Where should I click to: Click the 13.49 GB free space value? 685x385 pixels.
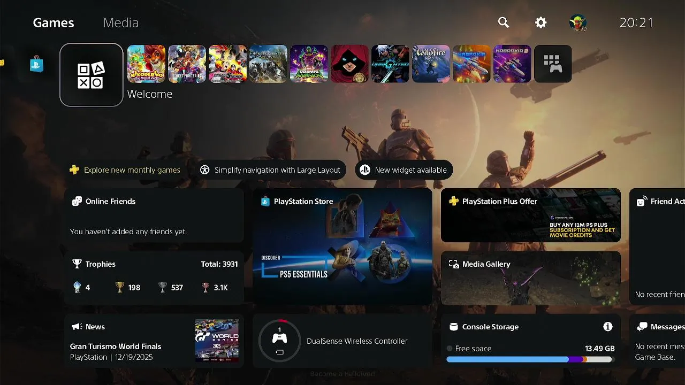click(x=599, y=349)
